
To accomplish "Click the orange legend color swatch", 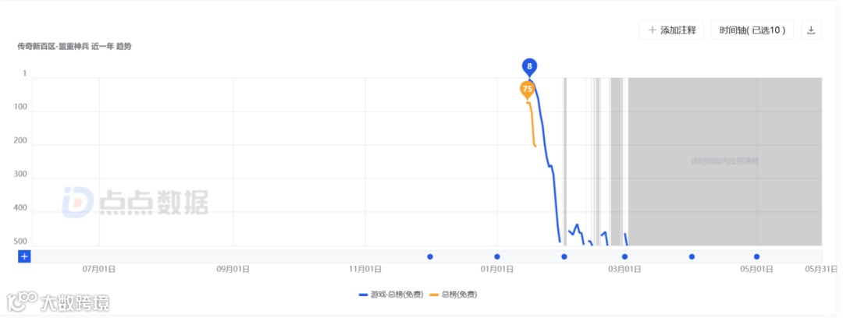I will [x=434, y=295].
